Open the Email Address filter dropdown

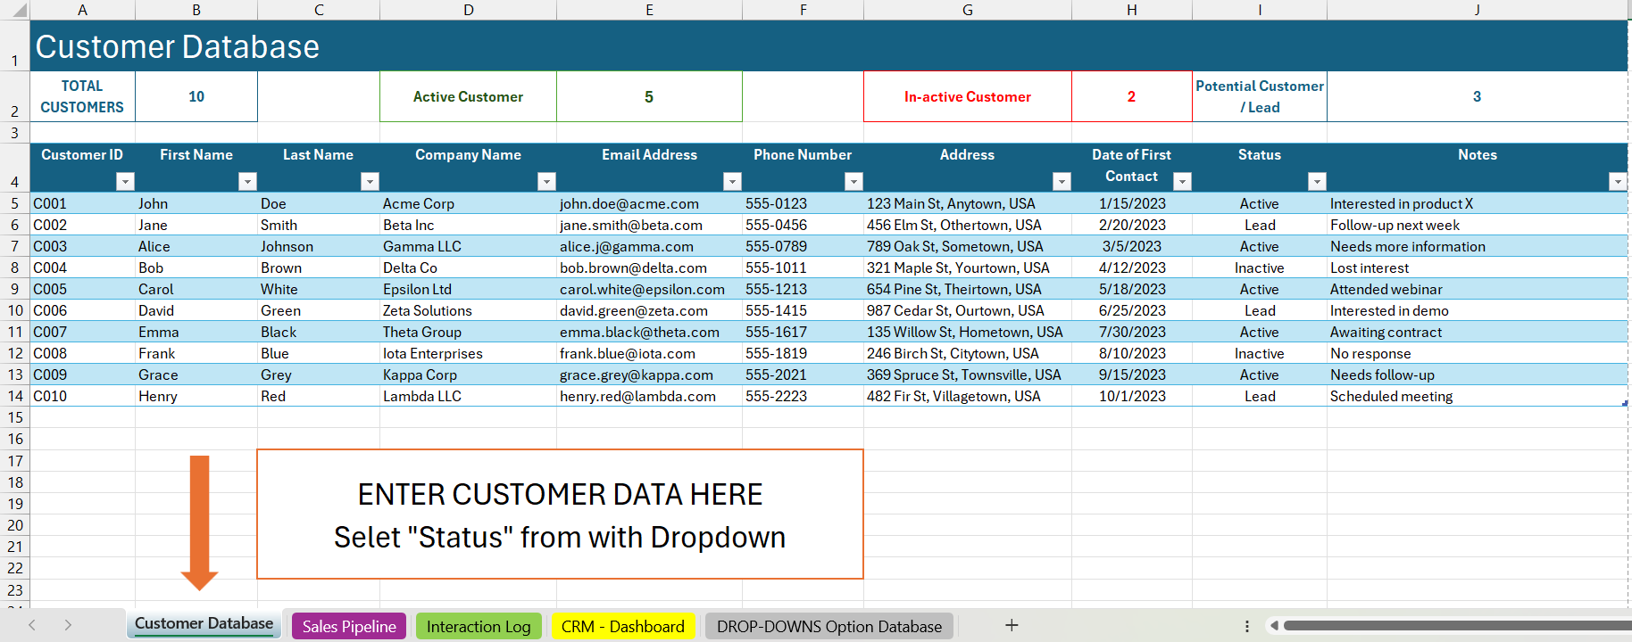tap(732, 181)
